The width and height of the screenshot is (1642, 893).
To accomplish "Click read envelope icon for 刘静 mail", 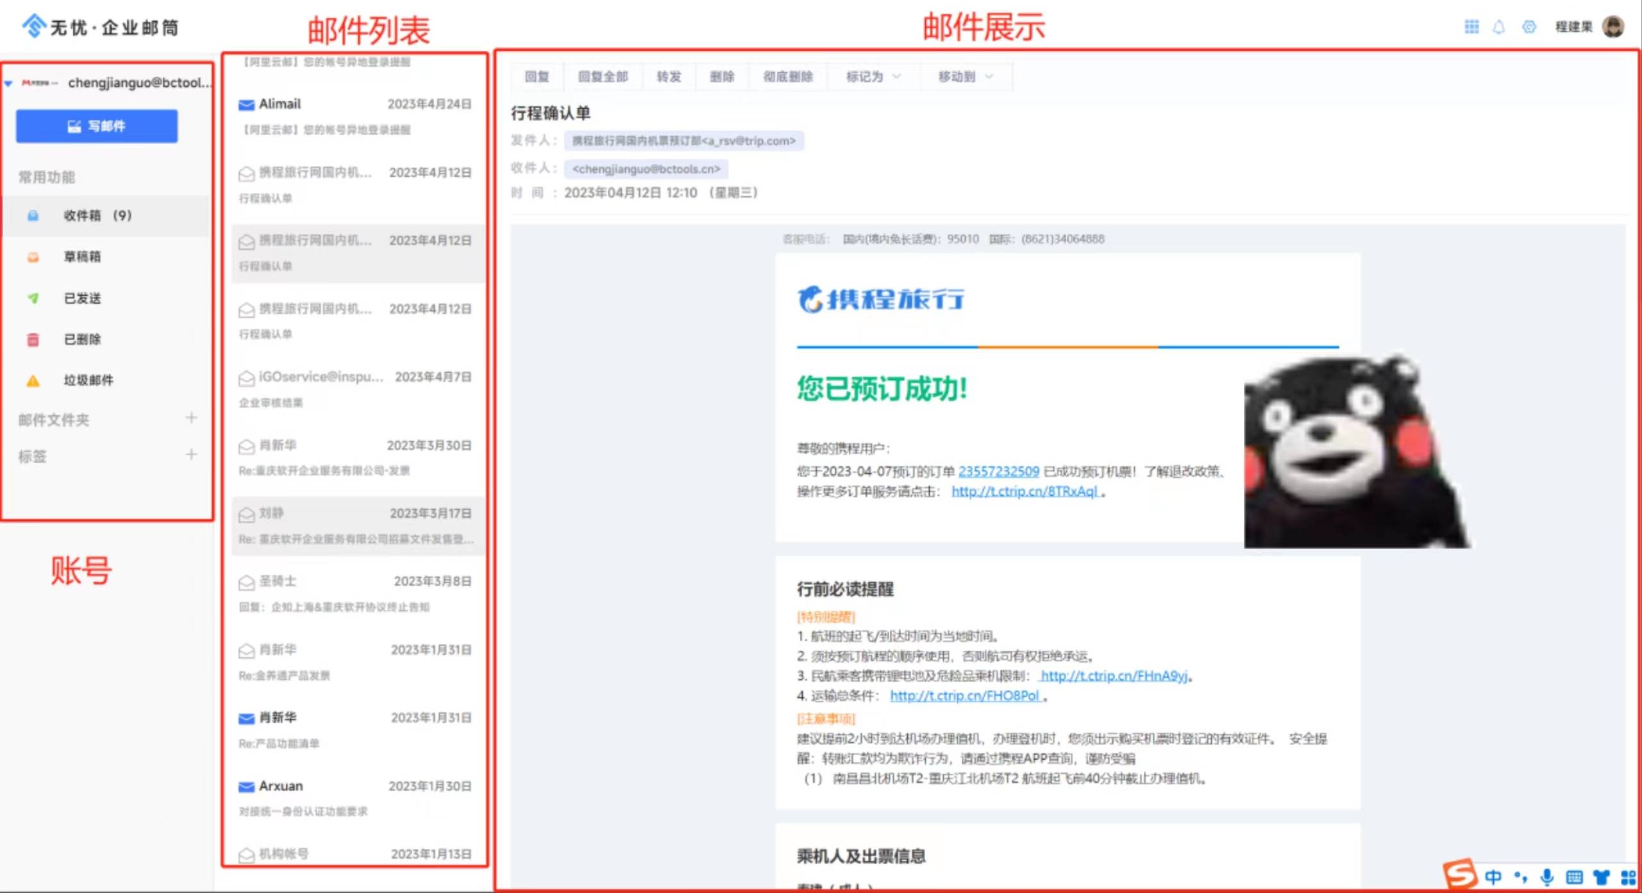I will click(x=246, y=514).
